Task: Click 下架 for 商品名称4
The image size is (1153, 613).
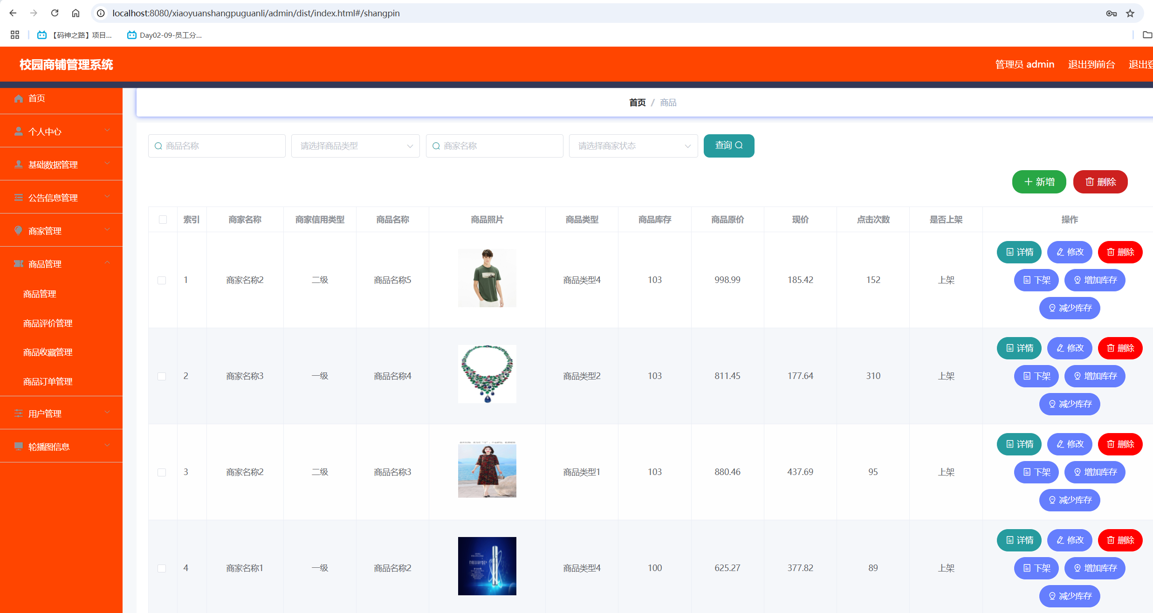Action: click(x=1036, y=376)
